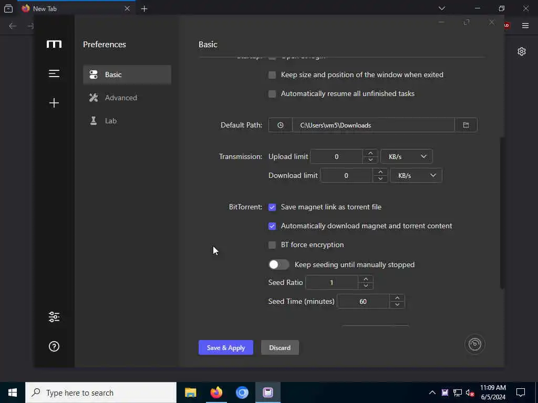This screenshot has height=403, width=538.
Task: Increase download limit with up arrow
Action: point(380,172)
